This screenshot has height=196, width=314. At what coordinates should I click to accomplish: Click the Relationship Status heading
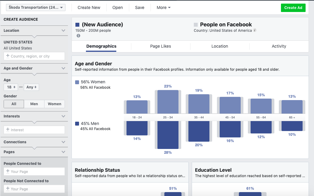[97, 170]
